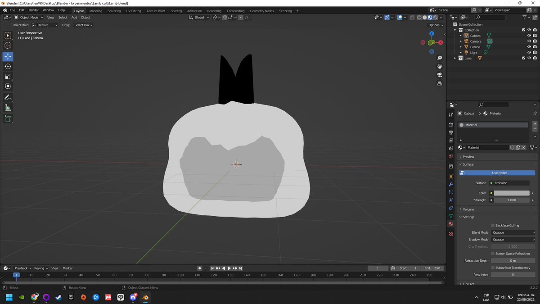Open the Render properties tab icon
Viewport: 540px width, 304px height.
coord(451,124)
